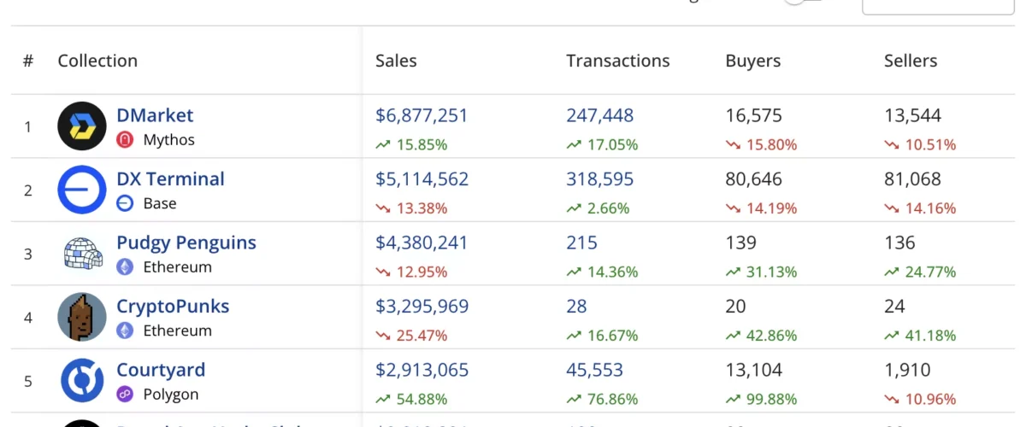The image size is (1026, 427).
Task: Click the Mythos chain icon under DMarket
Action: [125, 140]
